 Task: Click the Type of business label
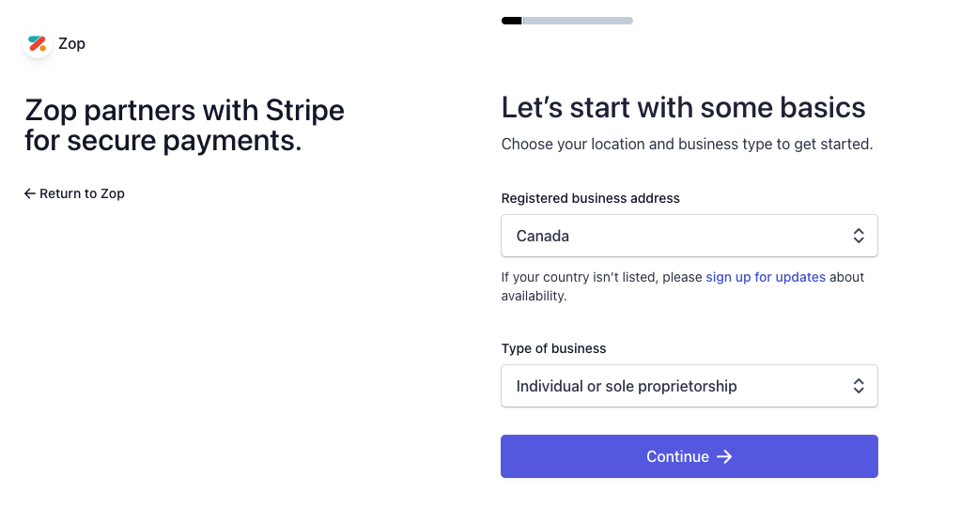[x=553, y=348]
